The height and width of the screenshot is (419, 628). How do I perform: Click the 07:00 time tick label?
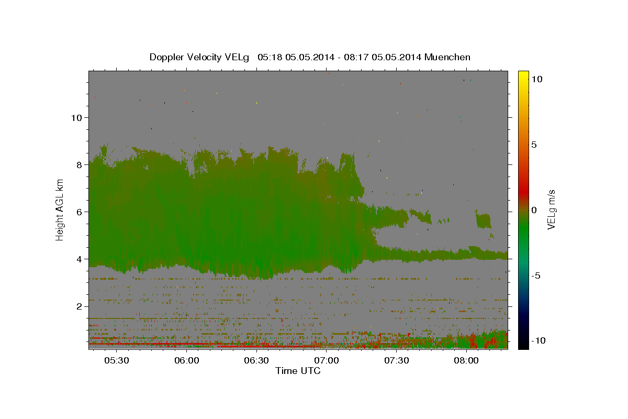point(326,360)
